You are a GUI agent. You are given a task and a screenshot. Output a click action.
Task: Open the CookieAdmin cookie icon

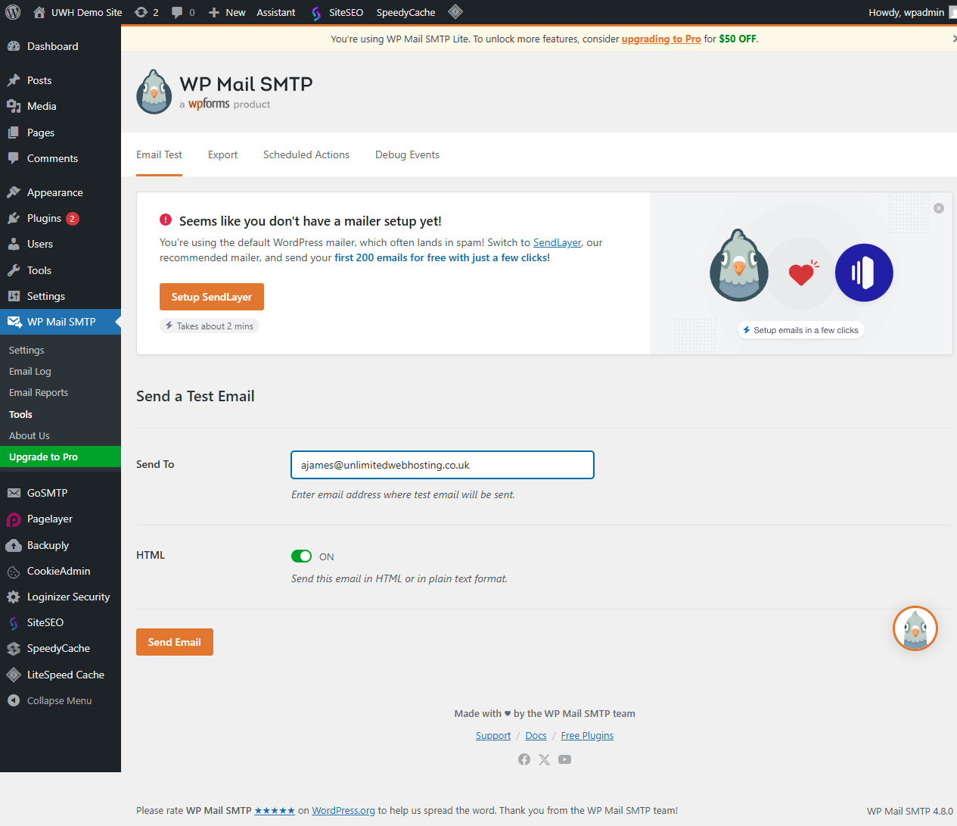(14, 572)
